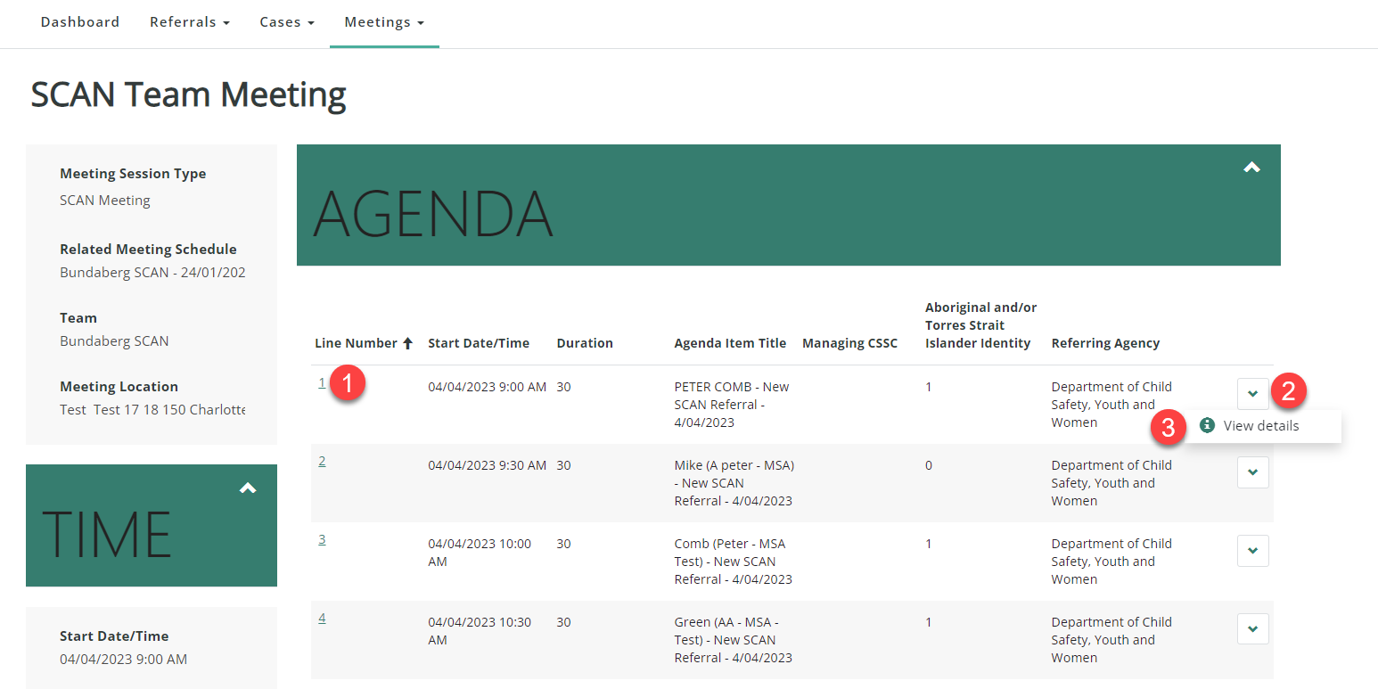
Task: Sort by Start Date/Time column header
Action: [x=479, y=343]
